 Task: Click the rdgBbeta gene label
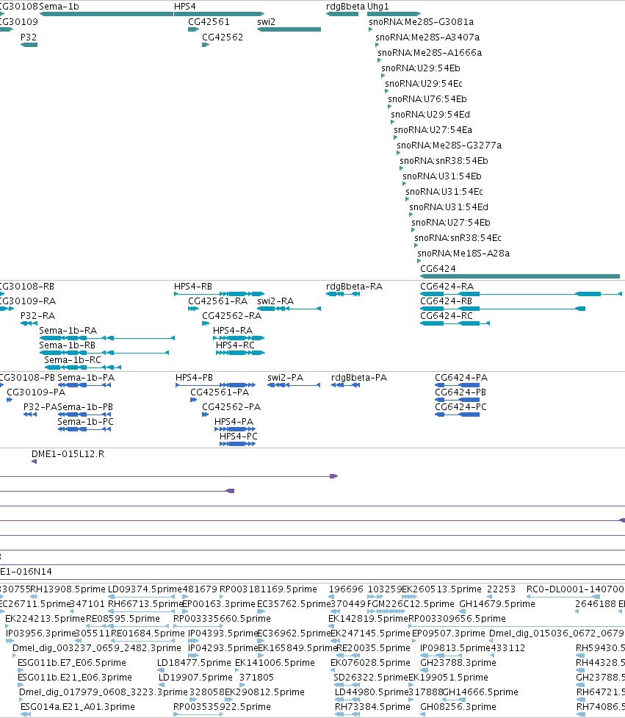click(x=345, y=7)
